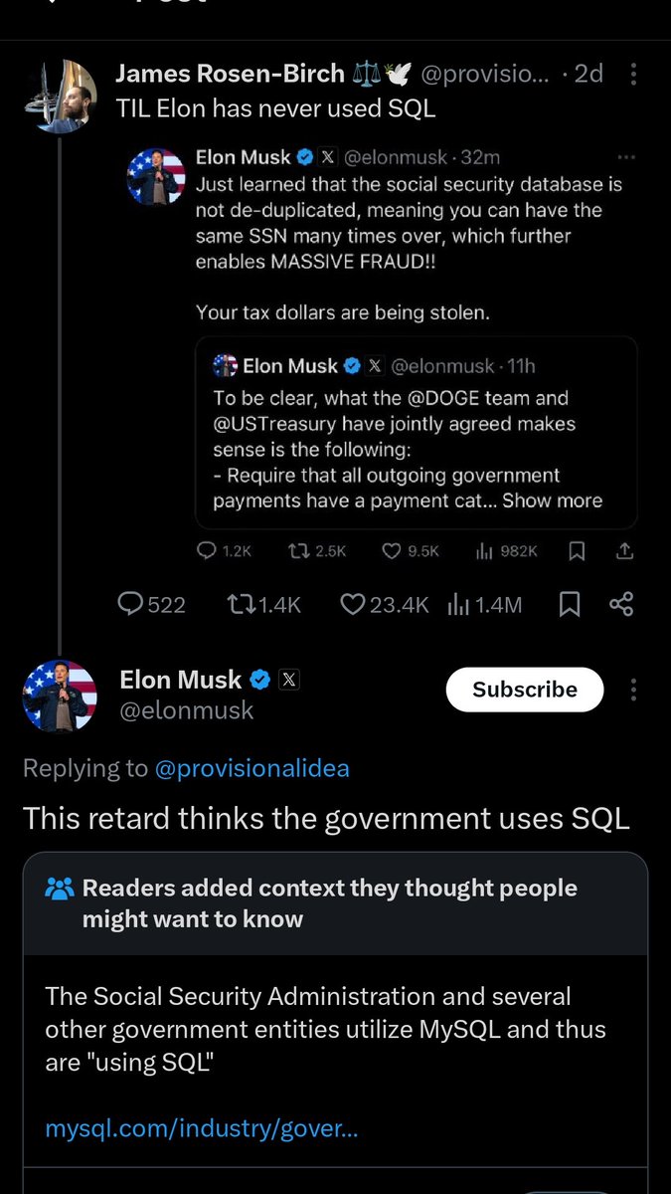The width and height of the screenshot is (671, 1194).
Task: View analytics showing 1.4M views
Action: click(459, 604)
